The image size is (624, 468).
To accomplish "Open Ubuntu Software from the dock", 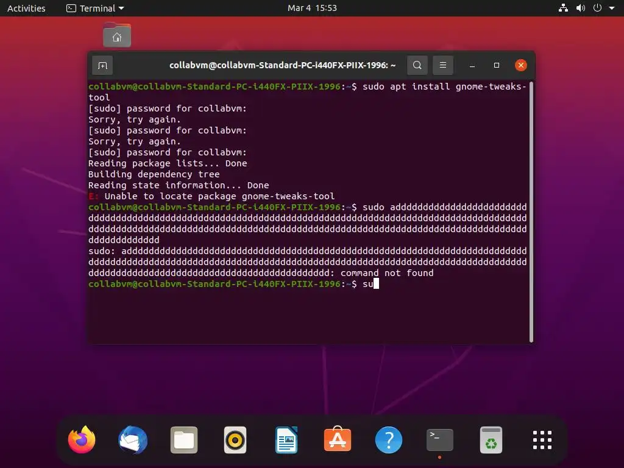I will [338, 439].
